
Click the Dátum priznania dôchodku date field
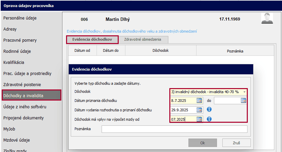(182, 101)
